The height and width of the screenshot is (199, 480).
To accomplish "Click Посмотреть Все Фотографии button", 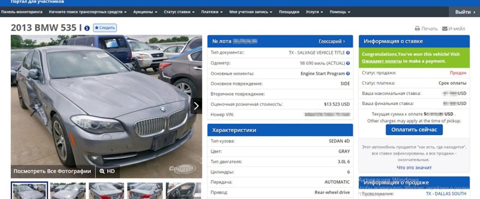I will [x=52, y=171].
